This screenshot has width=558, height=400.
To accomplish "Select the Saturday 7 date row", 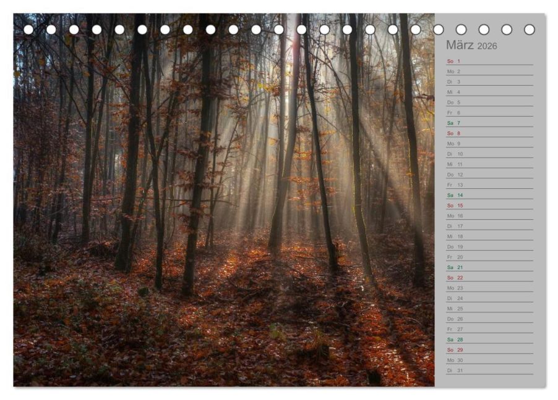I will 490,123.
